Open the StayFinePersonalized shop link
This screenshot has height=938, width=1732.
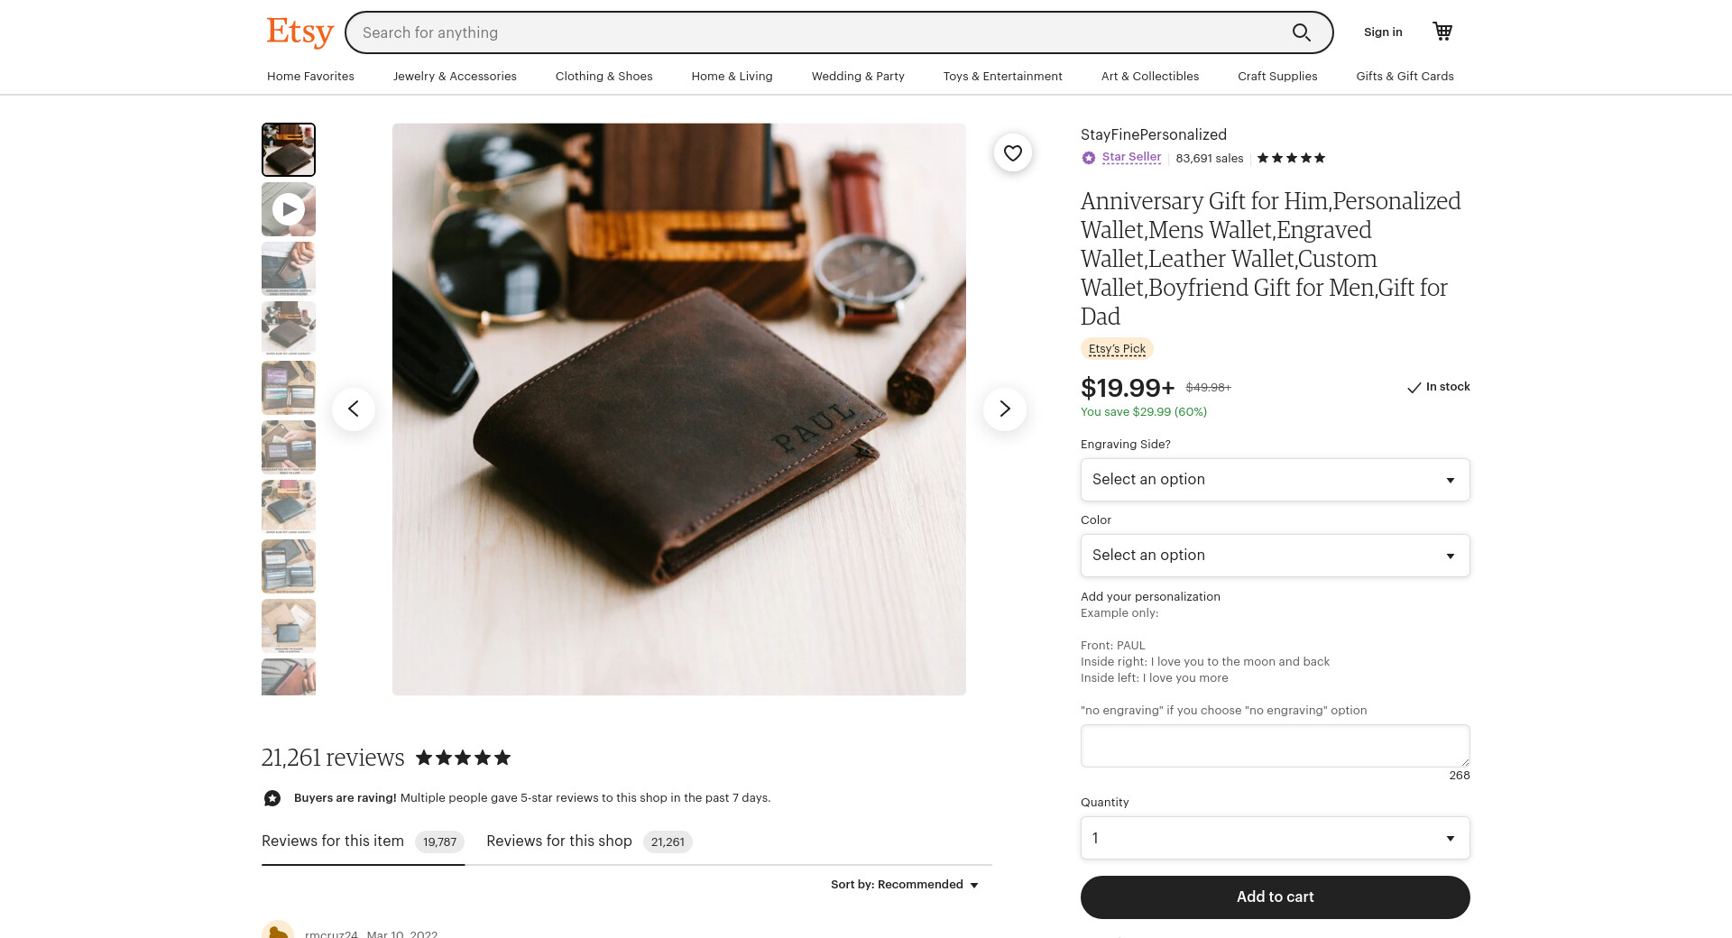click(1153, 134)
